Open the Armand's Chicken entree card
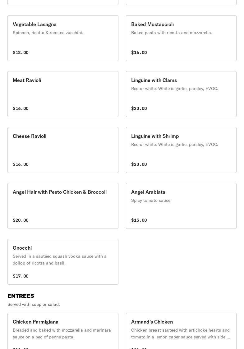Image resolution: width=244 pixels, height=349 pixels. [181, 331]
